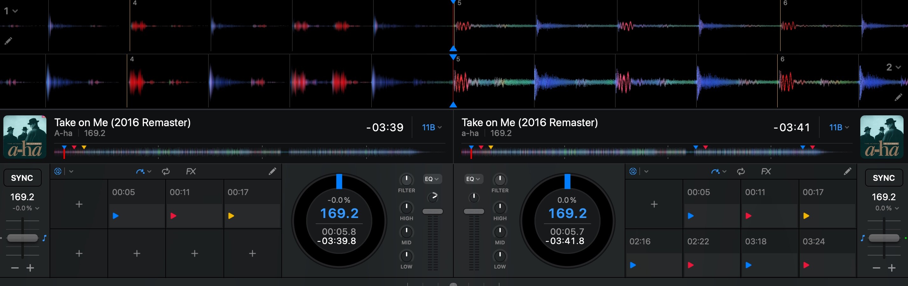Open the 11B key dropdown on deck 1

[x=432, y=127]
